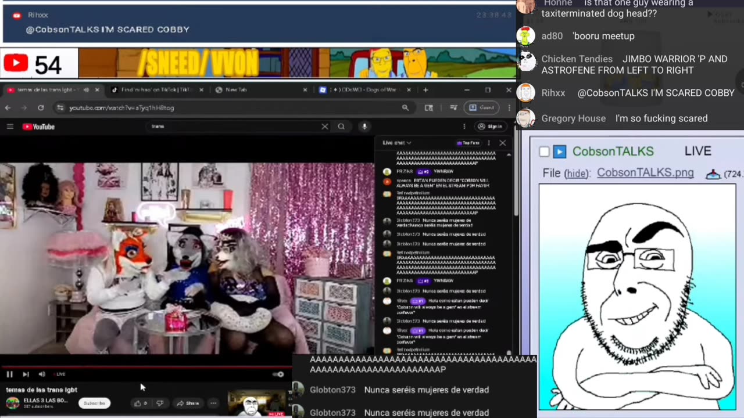Start voice search with microphone icon
This screenshot has height=418, width=744.
pos(364,127)
